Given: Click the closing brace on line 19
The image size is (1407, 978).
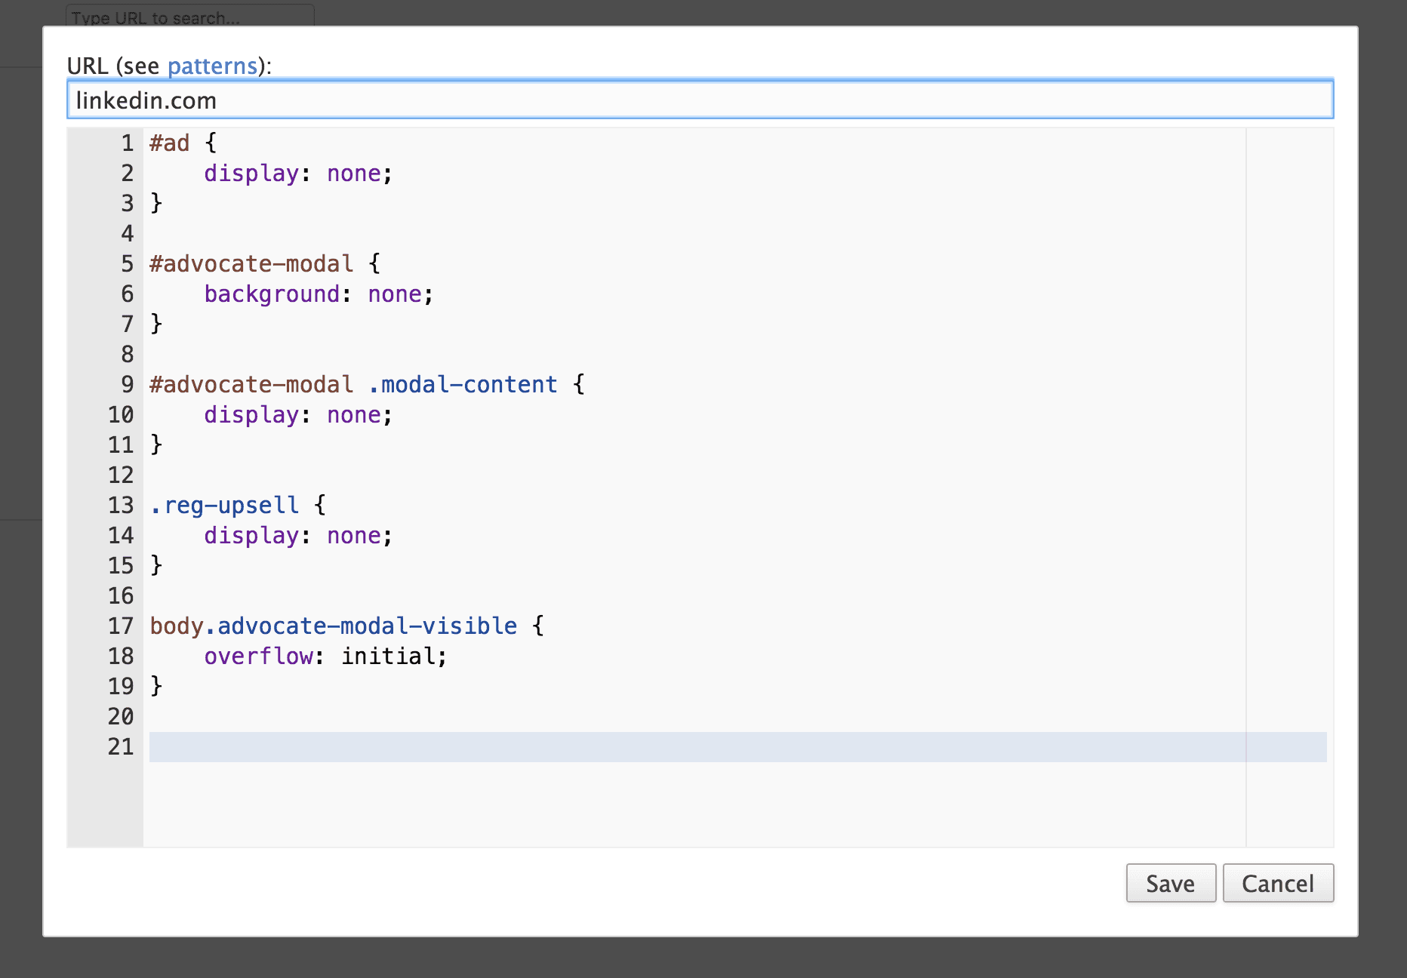Looking at the screenshot, I should click(x=156, y=687).
